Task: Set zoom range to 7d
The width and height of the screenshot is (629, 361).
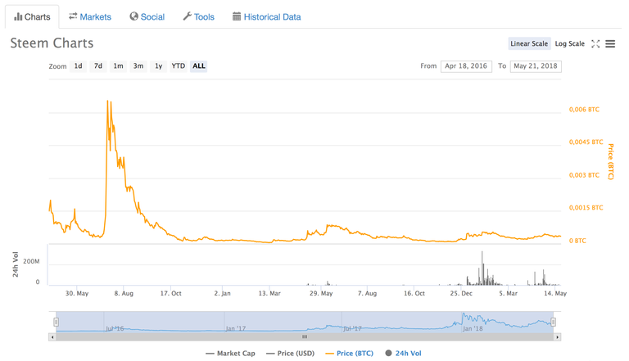Action: (98, 66)
